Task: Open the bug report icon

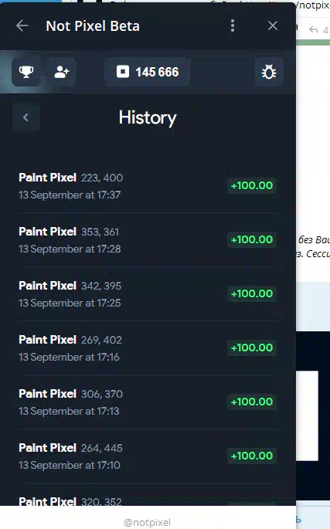Action: tap(269, 72)
